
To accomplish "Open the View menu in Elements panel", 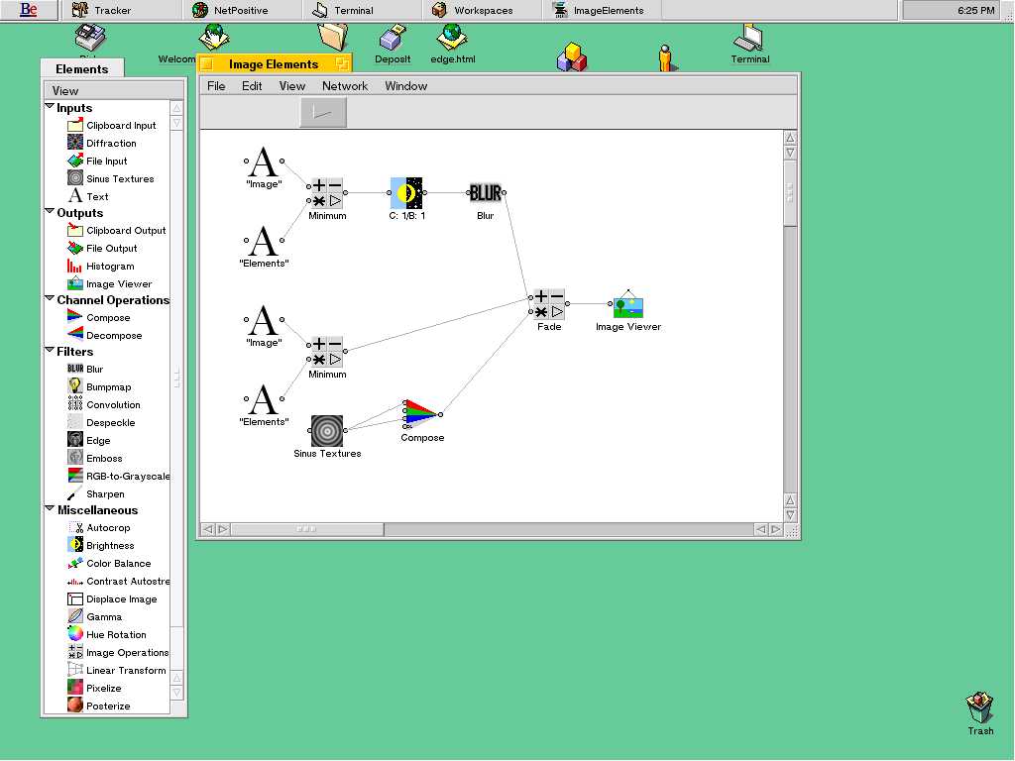I will (x=65, y=90).
